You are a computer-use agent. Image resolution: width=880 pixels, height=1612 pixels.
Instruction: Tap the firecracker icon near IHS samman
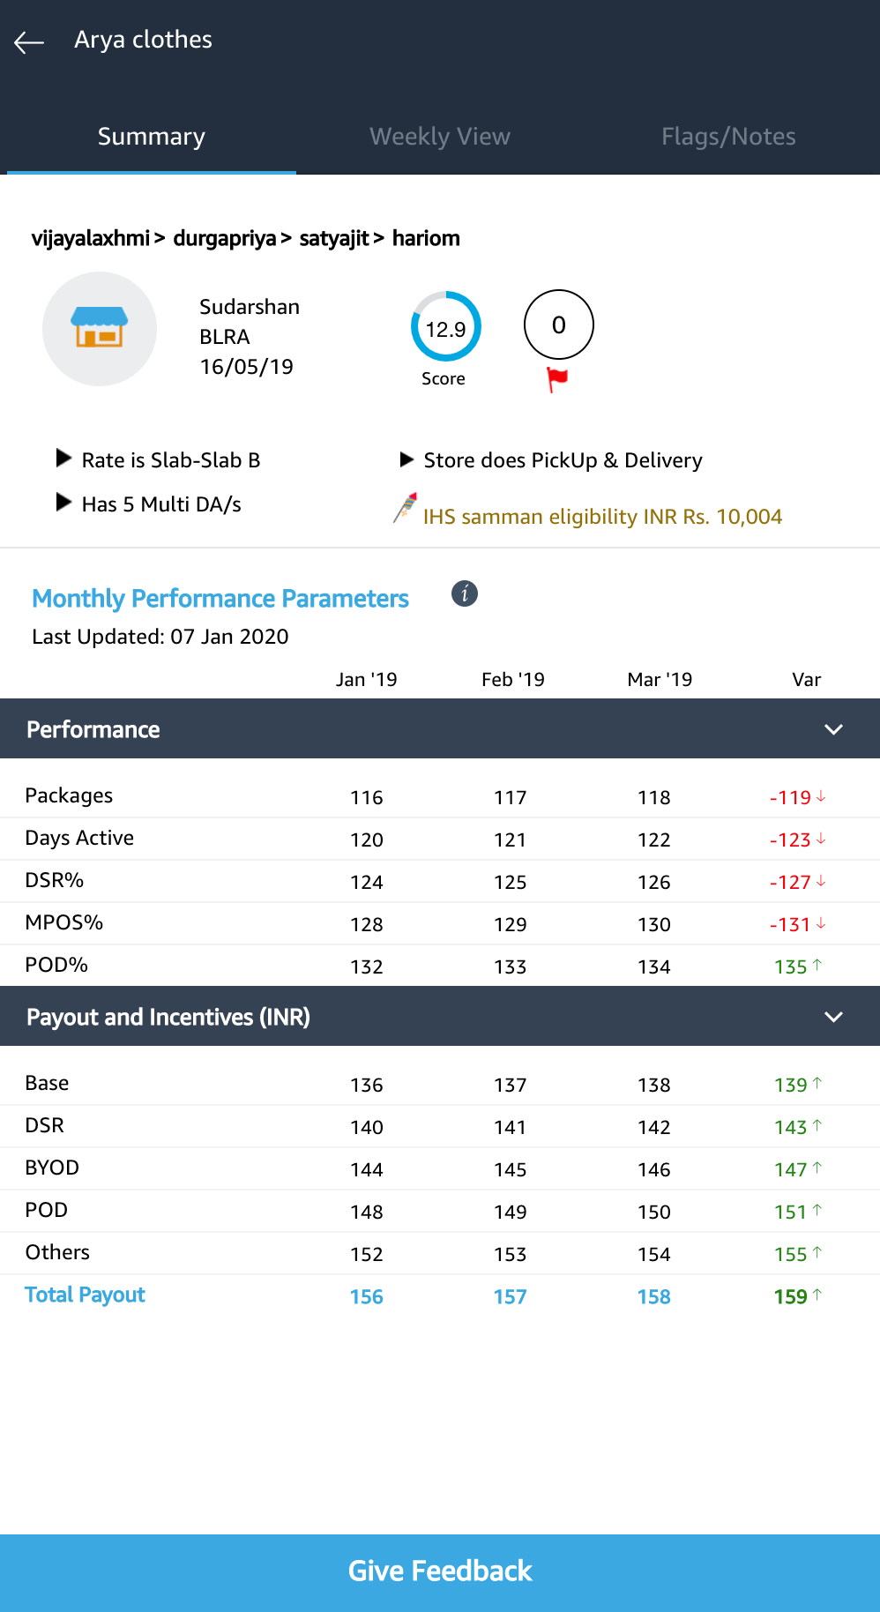(406, 509)
